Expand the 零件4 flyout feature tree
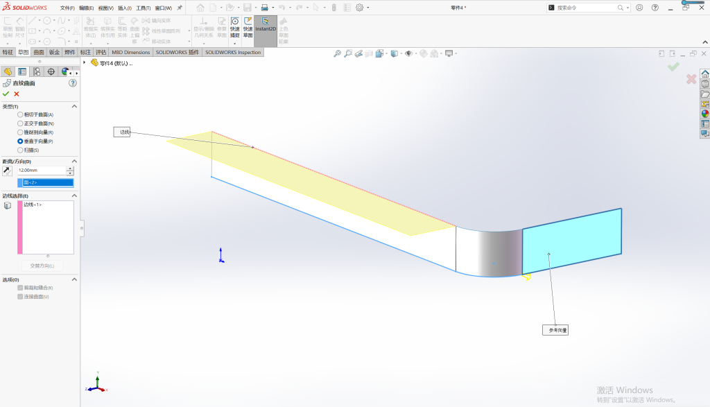The width and height of the screenshot is (710, 407). tap(84, 62)
